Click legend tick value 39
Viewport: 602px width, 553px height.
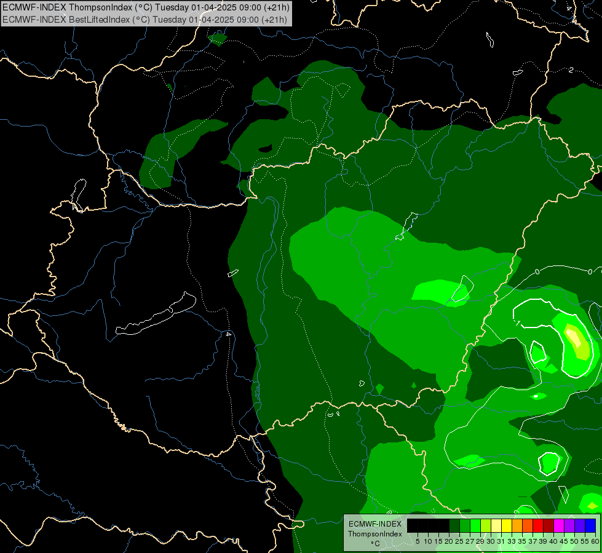pos(543,541)
